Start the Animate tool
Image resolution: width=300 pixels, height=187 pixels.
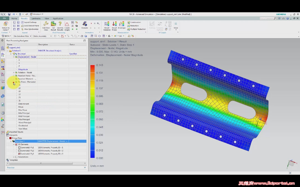coord(84,25)
